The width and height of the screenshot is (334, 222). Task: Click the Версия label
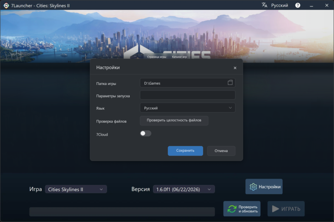[x=140, y=189]
